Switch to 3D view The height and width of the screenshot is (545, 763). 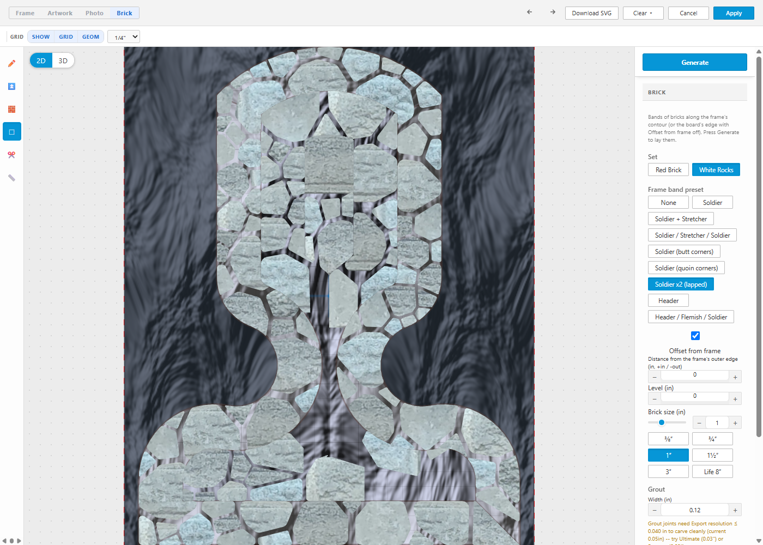[x=63, y=60]
